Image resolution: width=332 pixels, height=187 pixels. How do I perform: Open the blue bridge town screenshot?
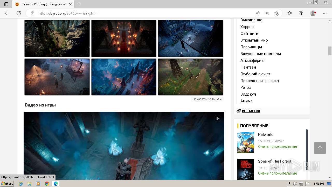click(x=124, y=77)
